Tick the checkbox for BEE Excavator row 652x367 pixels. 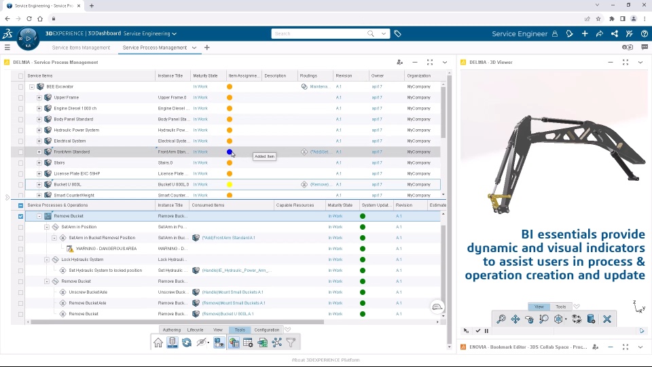(21, 87)
